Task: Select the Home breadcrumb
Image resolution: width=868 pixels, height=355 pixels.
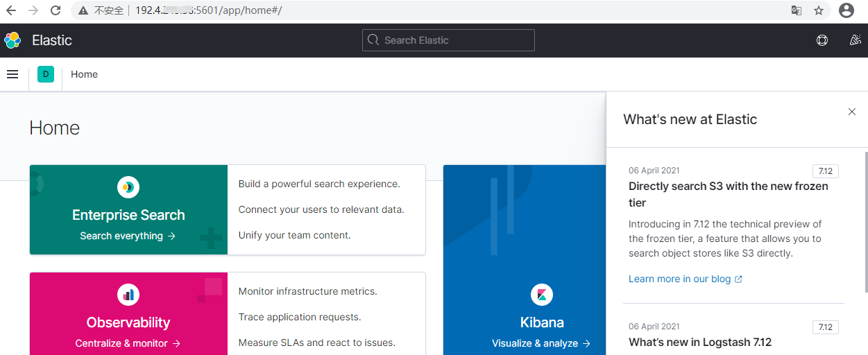Action: click(84, 74)
